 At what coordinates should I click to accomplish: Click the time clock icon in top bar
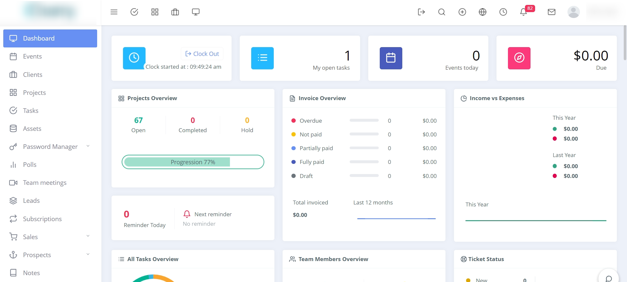[503, 12]
